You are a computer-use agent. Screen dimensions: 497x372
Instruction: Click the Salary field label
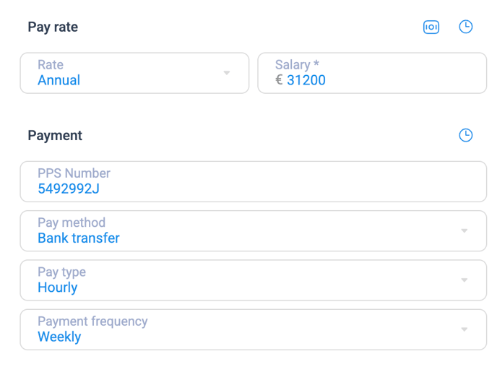[297, 64]
